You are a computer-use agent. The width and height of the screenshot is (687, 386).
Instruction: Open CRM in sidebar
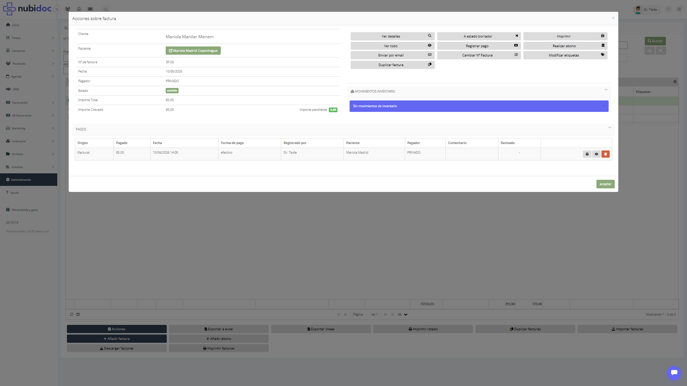[29, 89]
